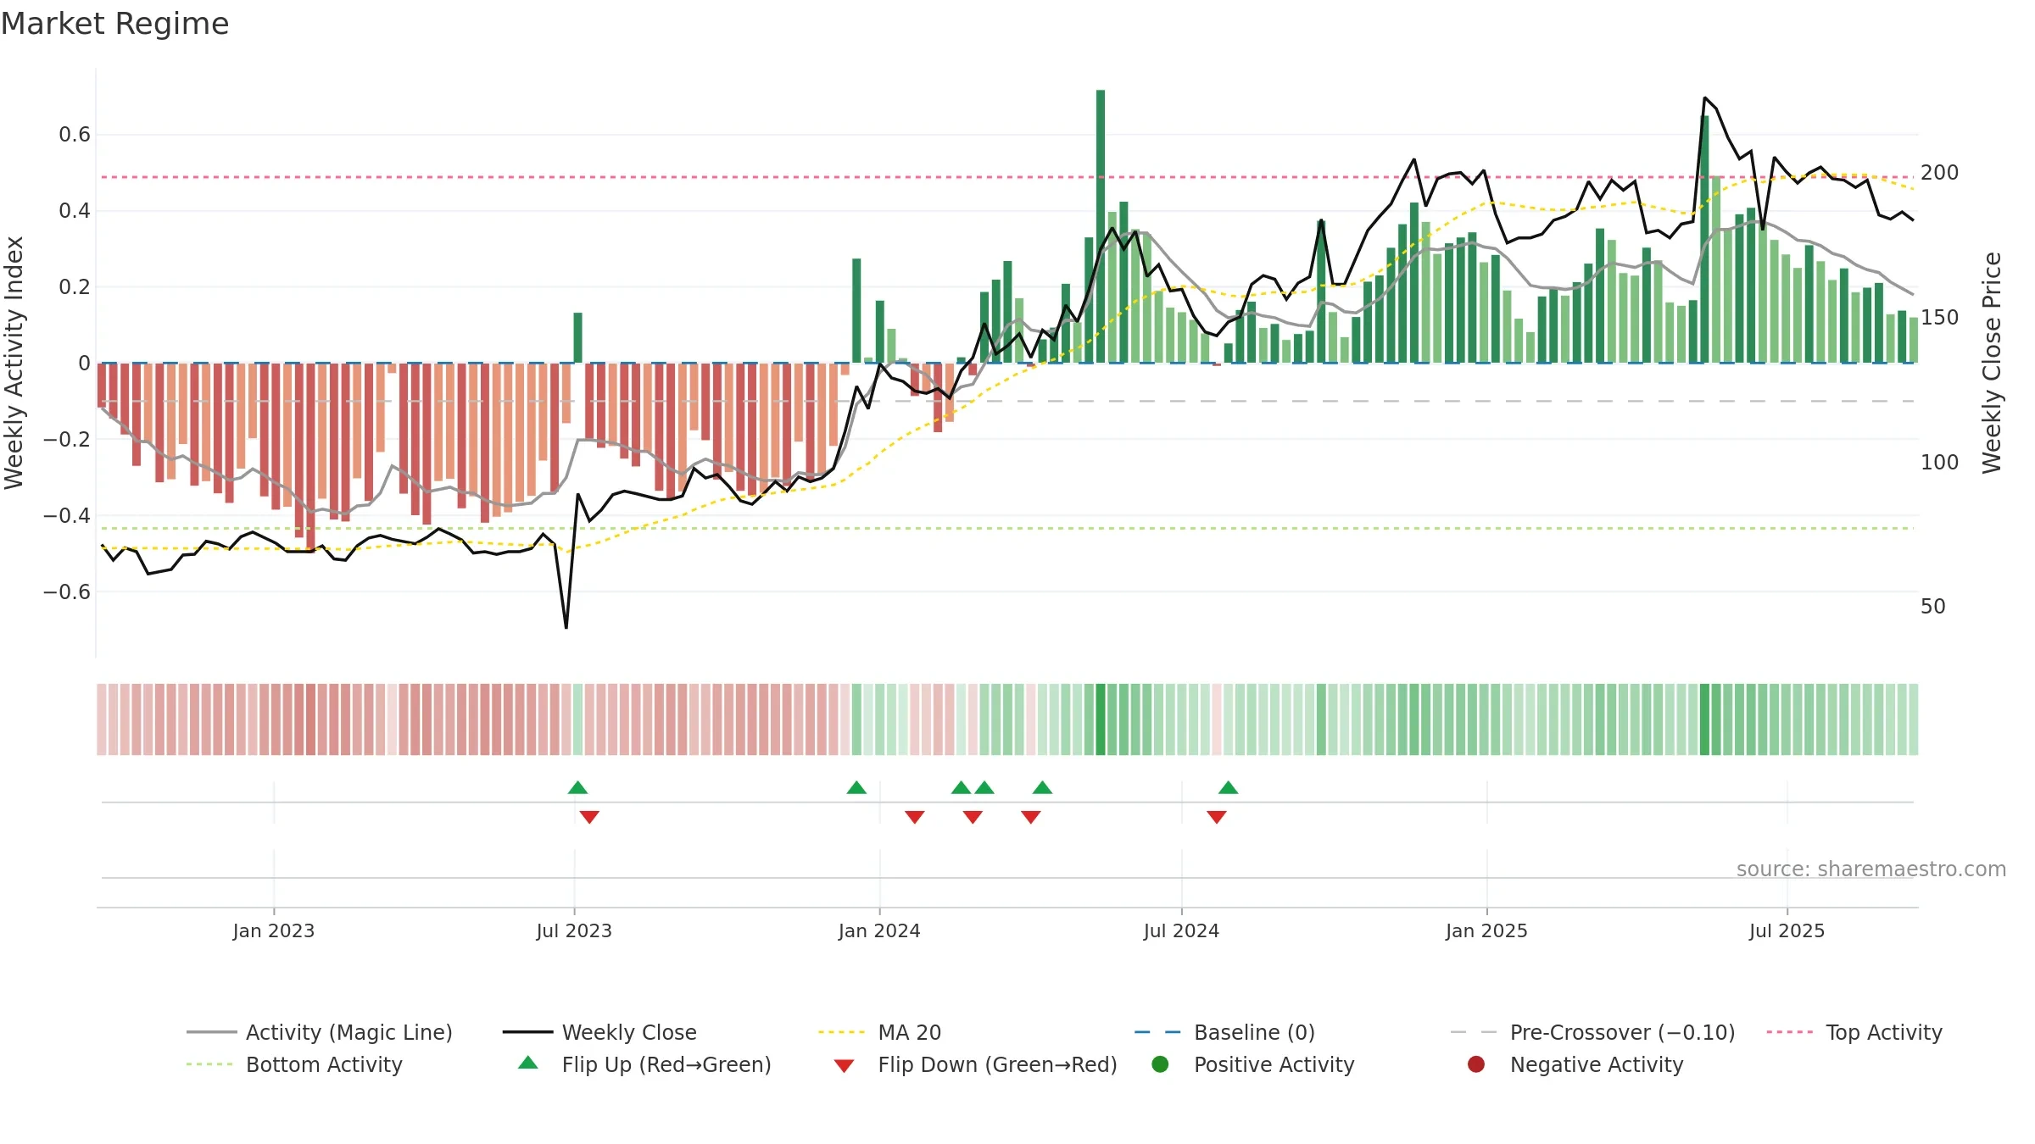Click the Jul 2025 axis label
Viewport: 2035px width, 1144px height.
click(x=1787, y=930)
